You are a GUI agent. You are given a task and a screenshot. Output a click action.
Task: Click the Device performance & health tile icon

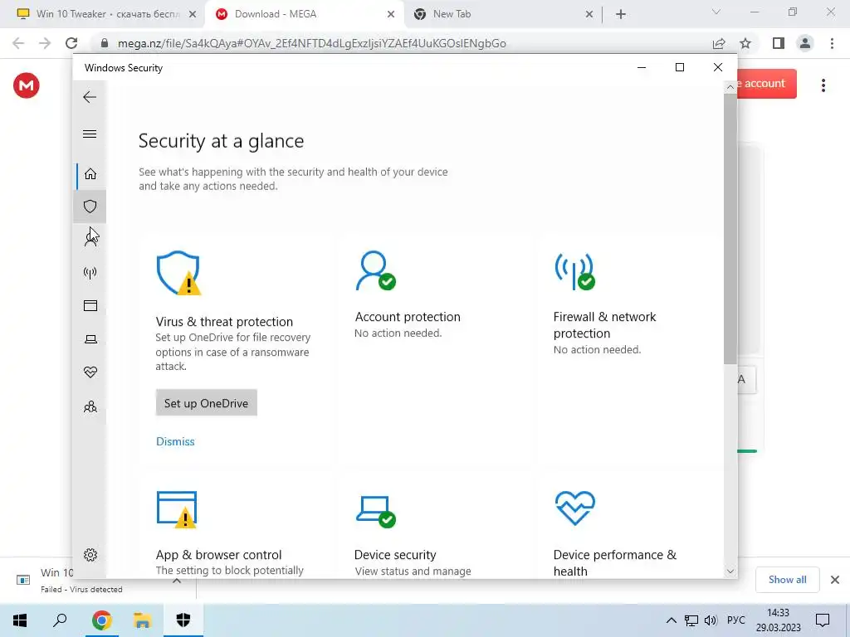[x=574, y=508]
